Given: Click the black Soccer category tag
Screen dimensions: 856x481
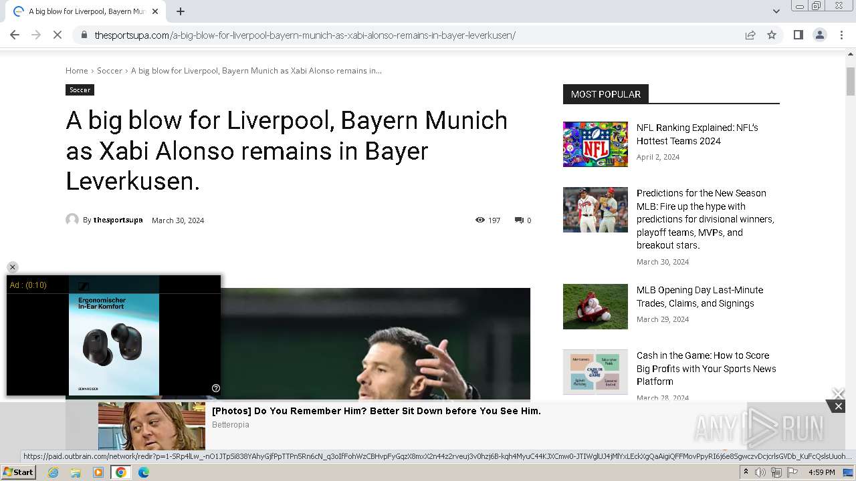Looking at the screenshot, I should (x=80, y=90).
